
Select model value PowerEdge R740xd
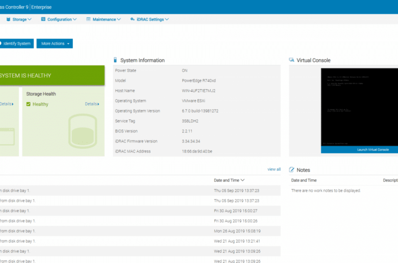point(199,81)
